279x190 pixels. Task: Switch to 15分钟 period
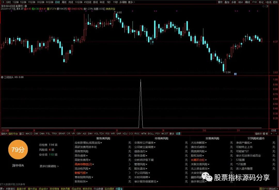pos(32,2)
